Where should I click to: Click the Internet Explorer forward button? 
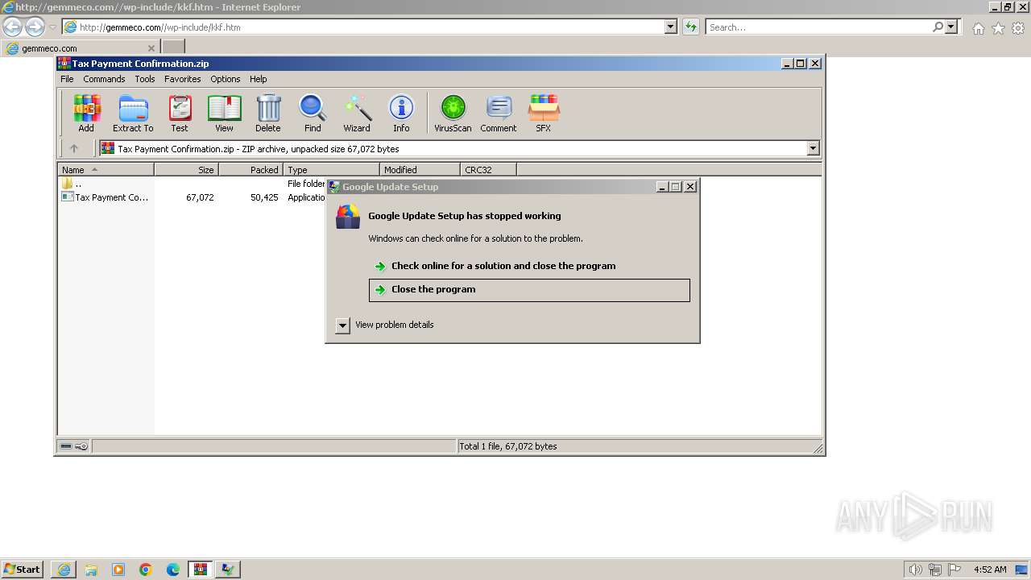pos(35,27)
